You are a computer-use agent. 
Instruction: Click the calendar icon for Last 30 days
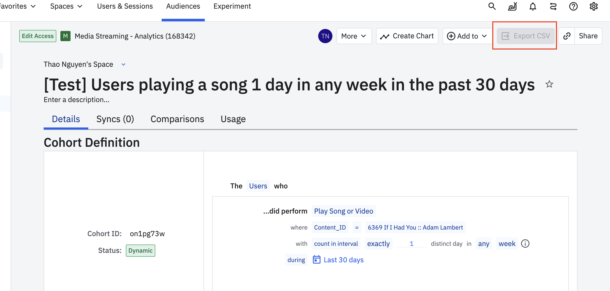click(316, 260)
